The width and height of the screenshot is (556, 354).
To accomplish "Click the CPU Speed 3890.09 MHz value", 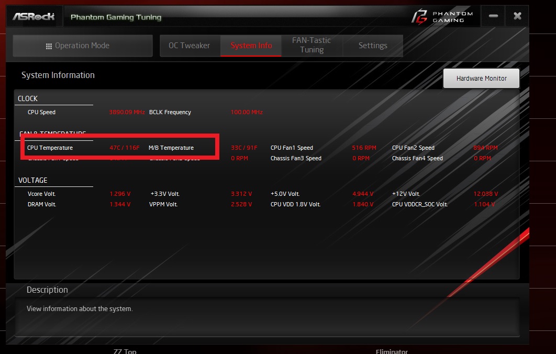I will [127, 112].
